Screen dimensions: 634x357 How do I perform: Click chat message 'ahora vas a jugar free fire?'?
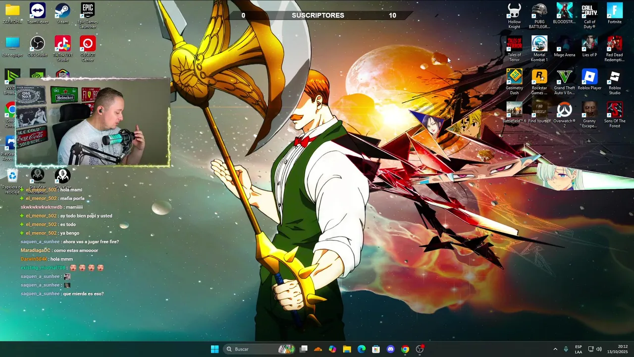point(91,241)
